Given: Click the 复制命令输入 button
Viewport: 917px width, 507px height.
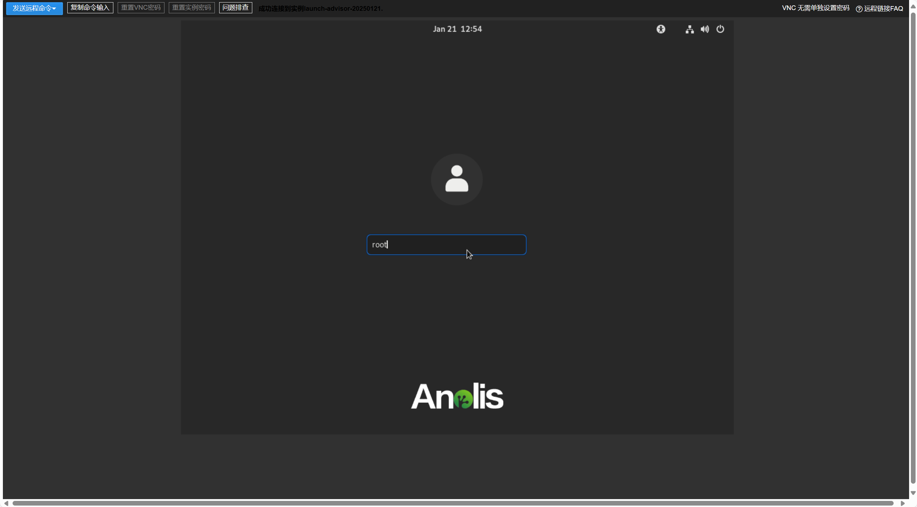Looking at the screenshot, I should click(x=90, y=8).
